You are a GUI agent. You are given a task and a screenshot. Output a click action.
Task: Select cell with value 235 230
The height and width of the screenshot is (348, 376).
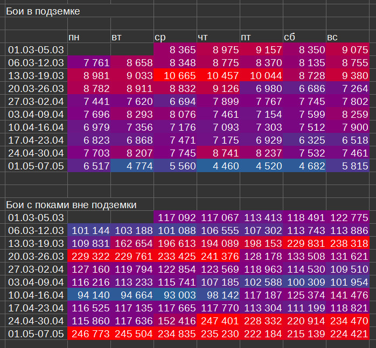point(219,334)
